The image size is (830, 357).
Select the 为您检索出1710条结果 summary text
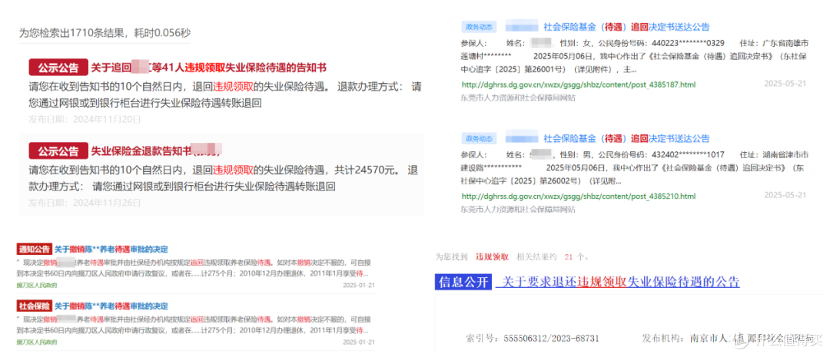click(105, 33)
